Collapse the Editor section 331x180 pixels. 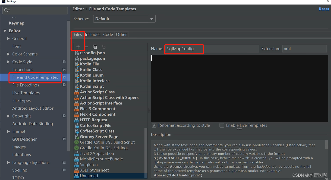click(x=5, y=31)
